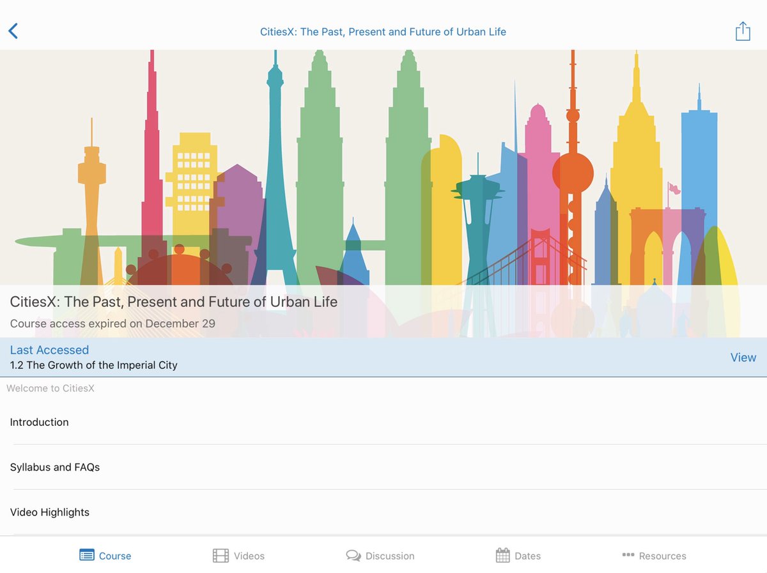767x573 pixels.
Task: Click View to resume last accessed
Action: coord(743,357)
